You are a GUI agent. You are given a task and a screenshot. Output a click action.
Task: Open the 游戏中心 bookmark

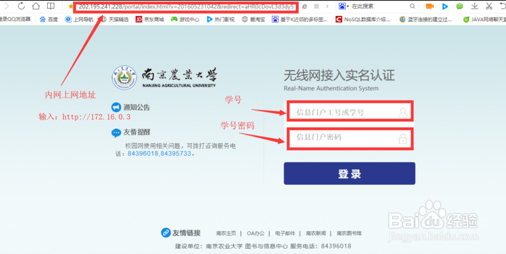coord(185,19)
